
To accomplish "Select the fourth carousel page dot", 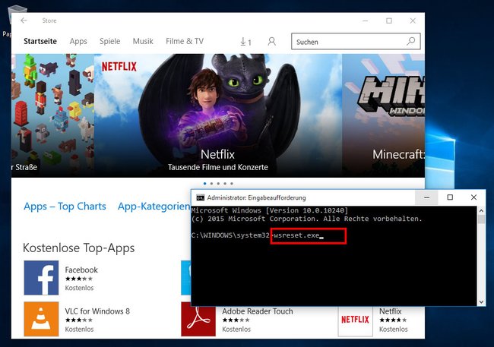I will 225,183.
